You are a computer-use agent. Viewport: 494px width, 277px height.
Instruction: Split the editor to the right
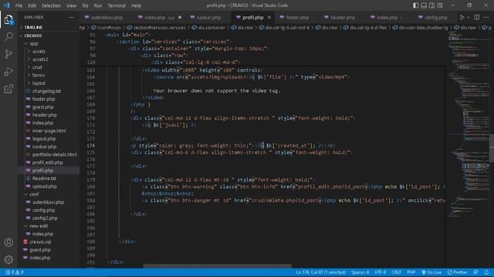477,17
